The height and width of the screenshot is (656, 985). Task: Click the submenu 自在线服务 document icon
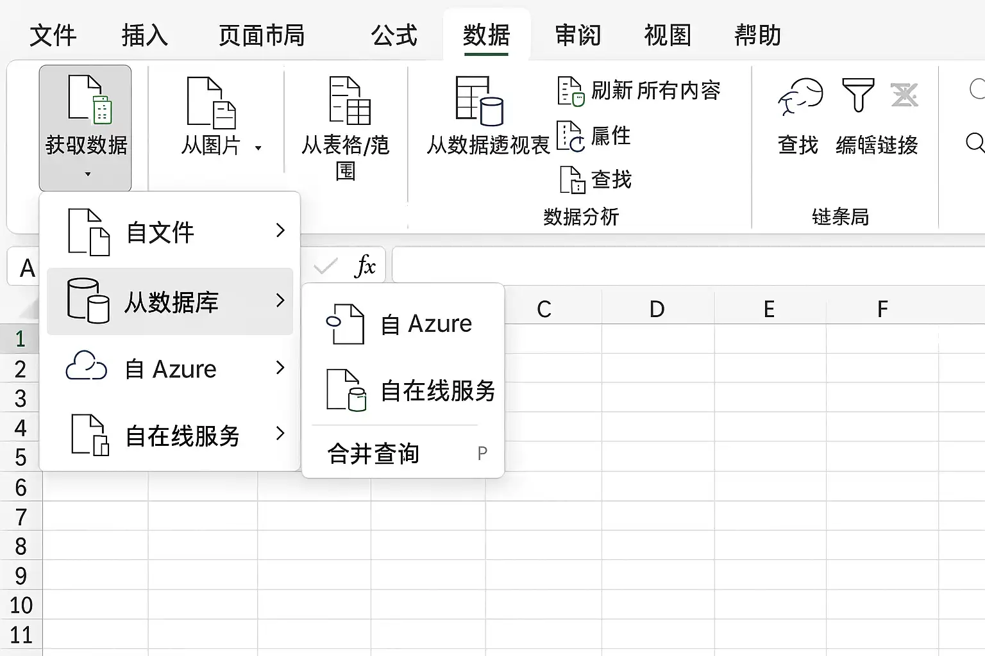point(346,389)
